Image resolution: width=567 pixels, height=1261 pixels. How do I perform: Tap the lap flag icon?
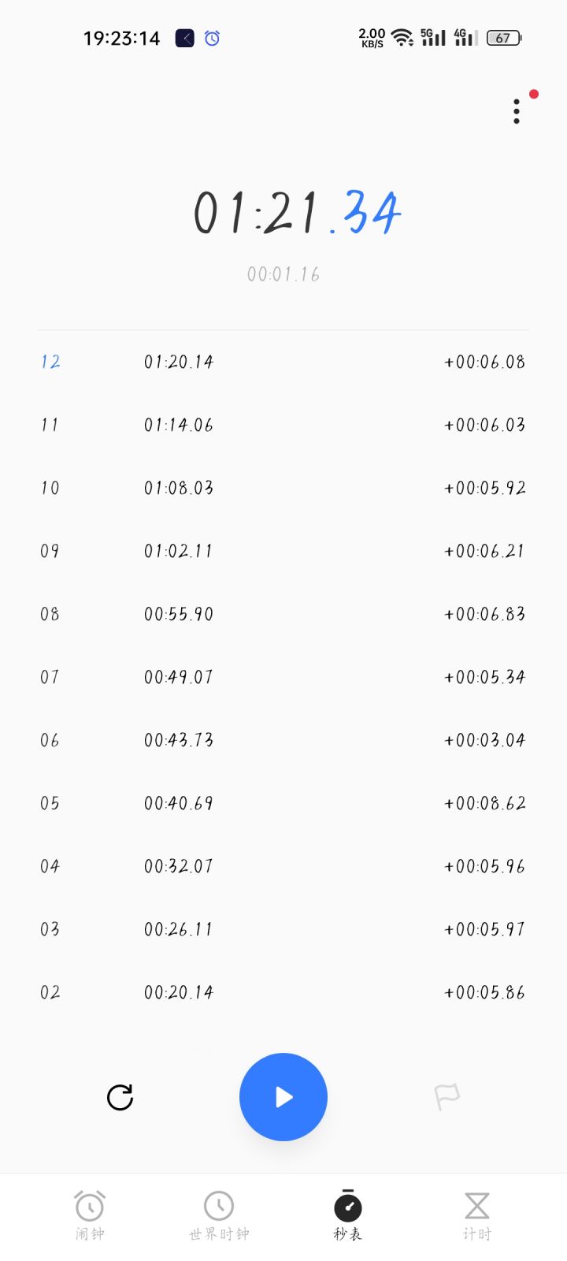coord(447,1096)
